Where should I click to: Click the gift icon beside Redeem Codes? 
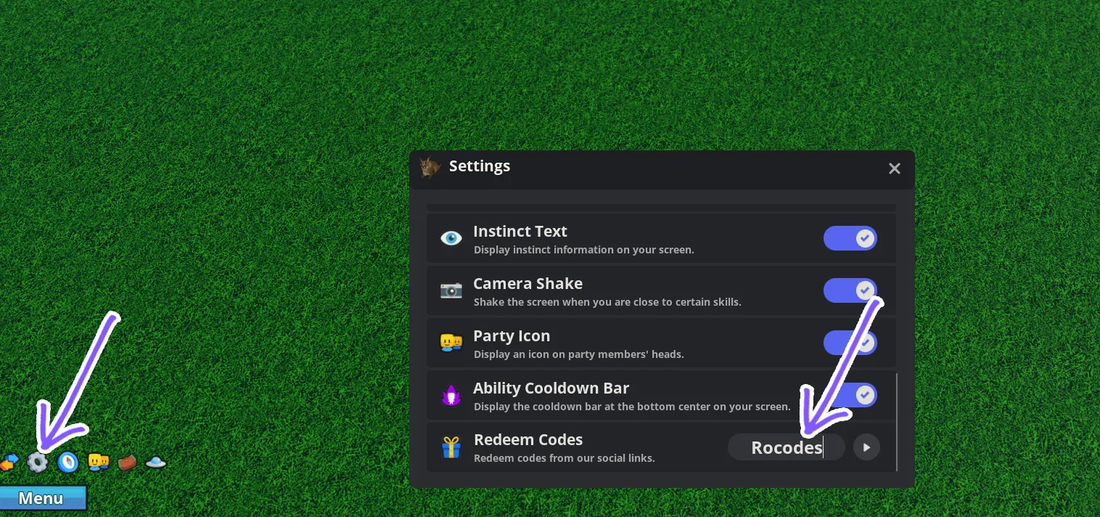pyautogui.click(x=451, y=447)
